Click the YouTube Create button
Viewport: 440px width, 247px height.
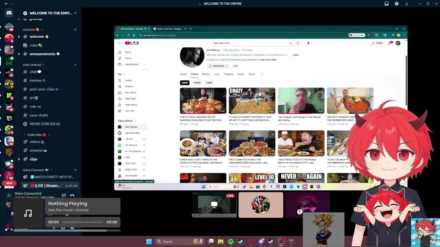(x=377, y=43)
